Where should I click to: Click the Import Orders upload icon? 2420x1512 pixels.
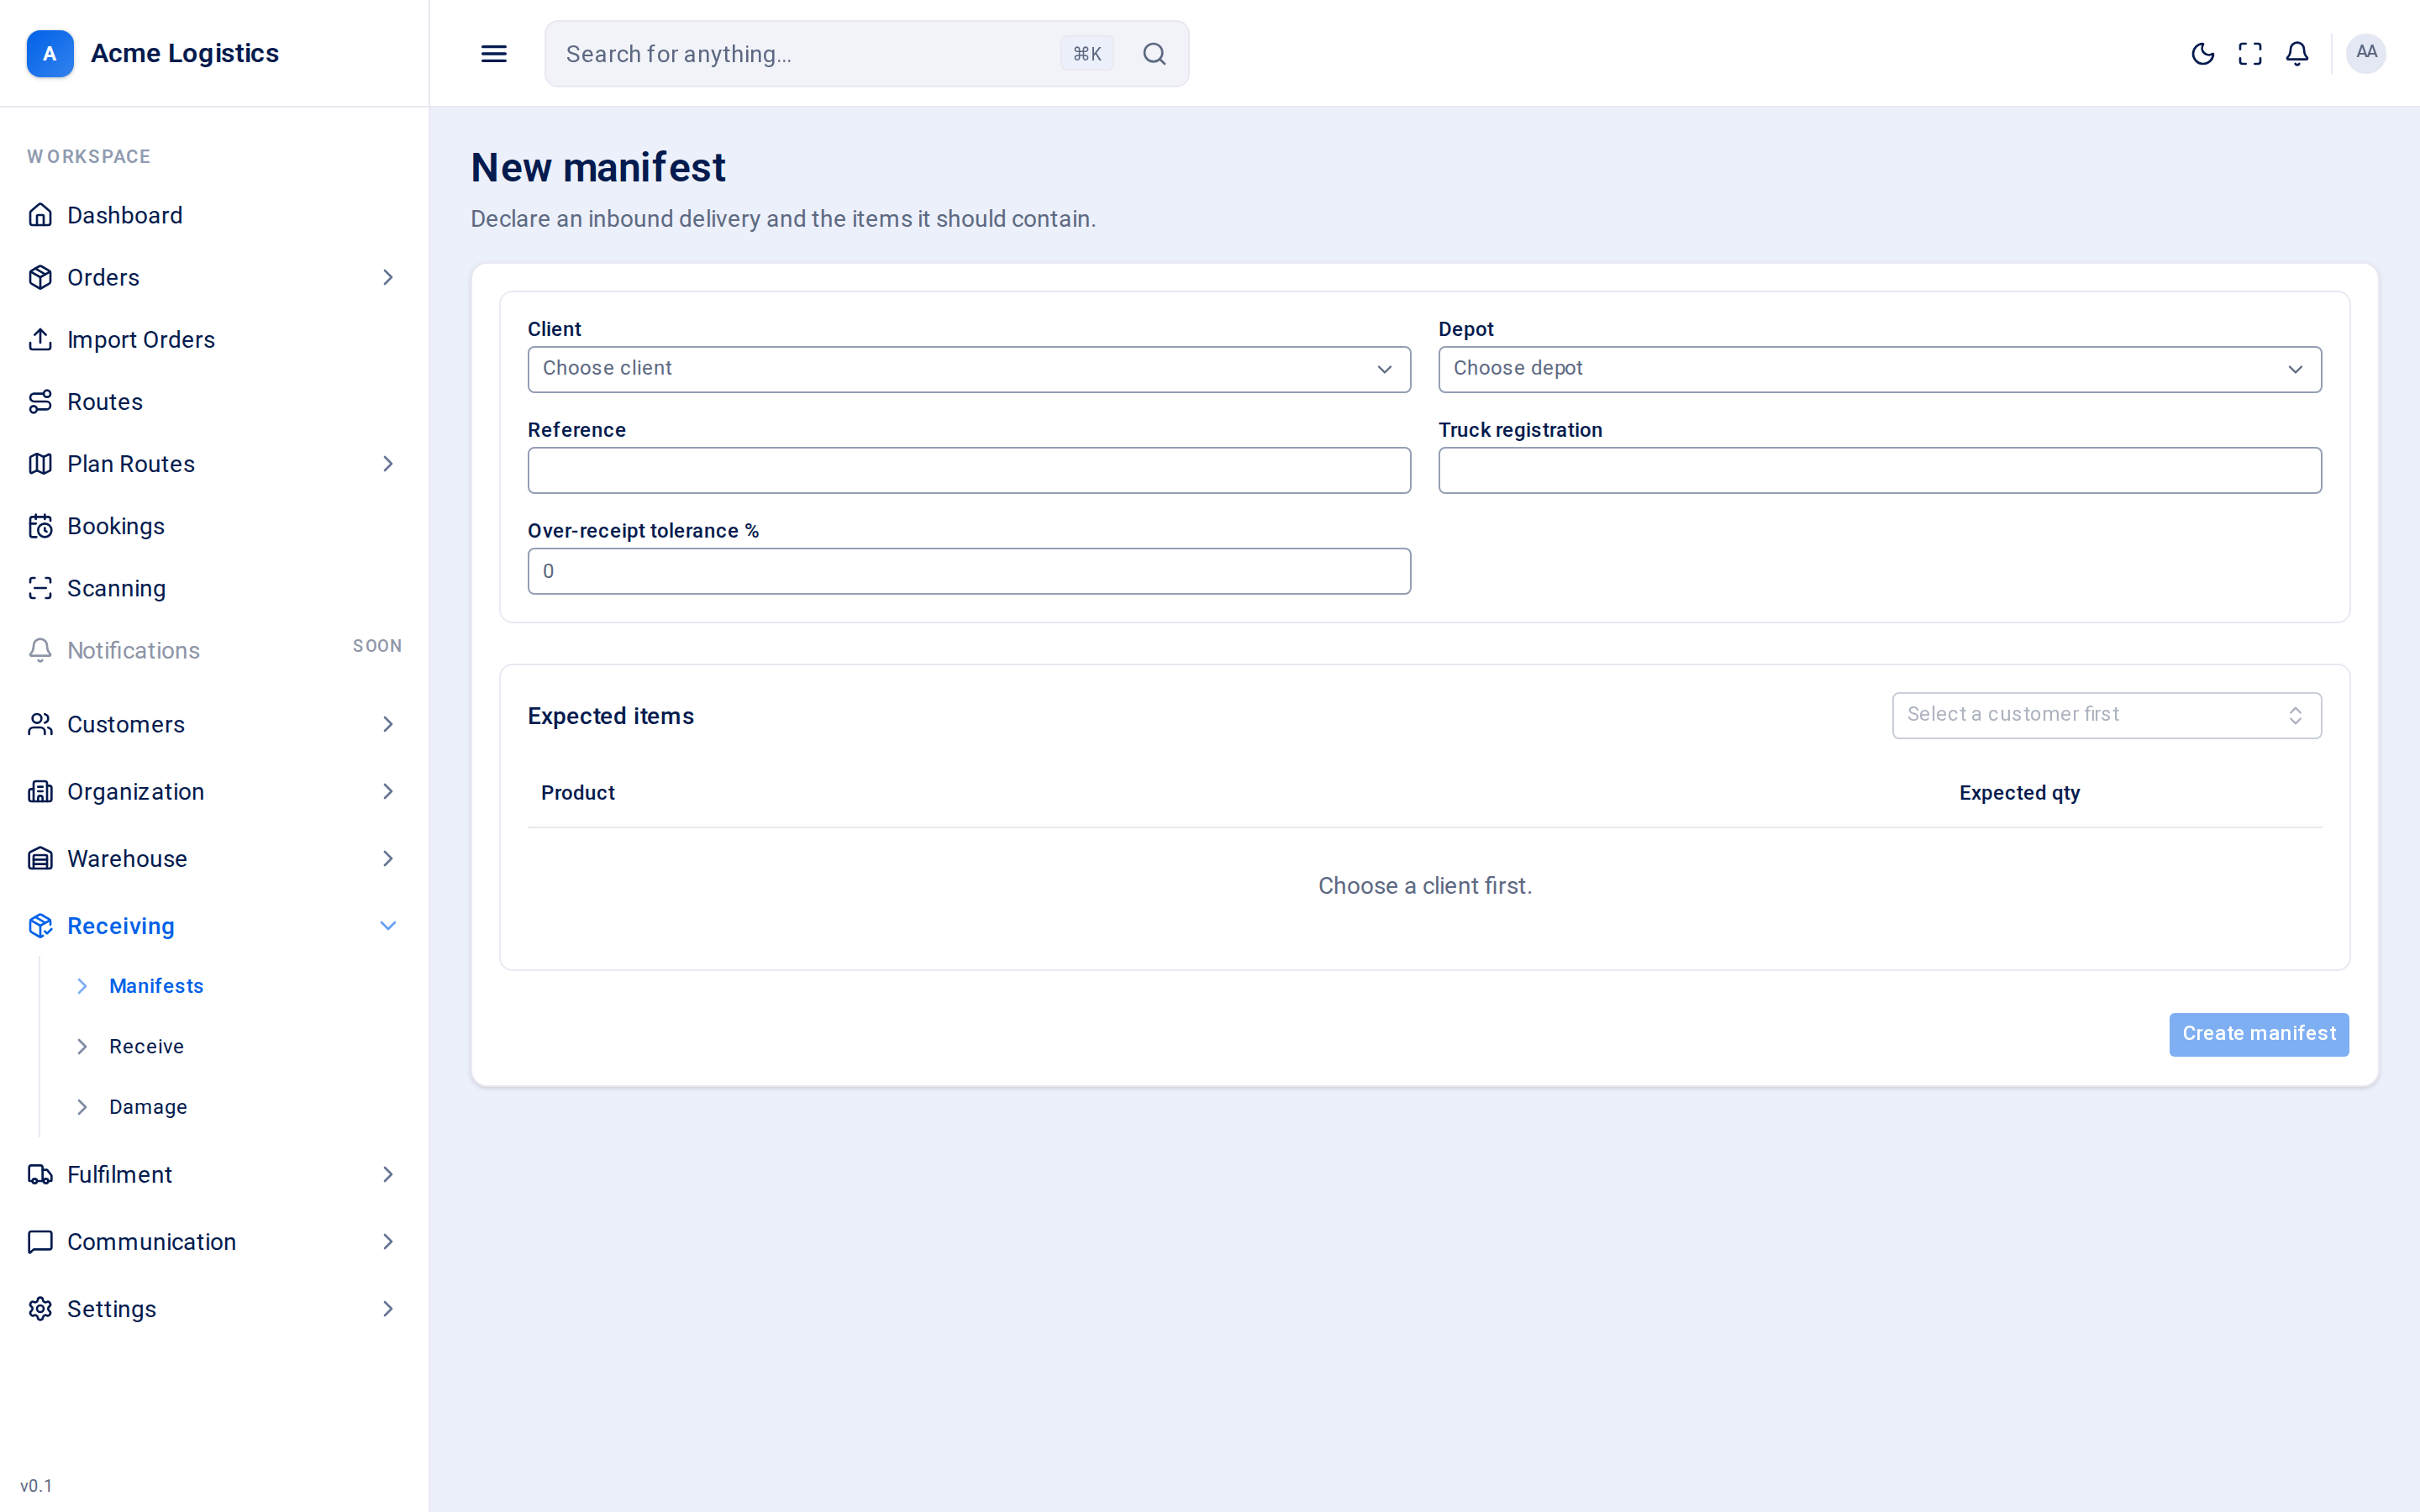[x=40, y=340]
